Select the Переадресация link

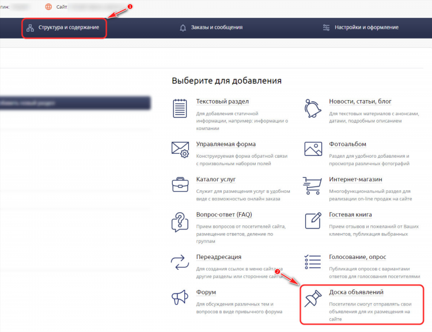(x=219, y=257)
